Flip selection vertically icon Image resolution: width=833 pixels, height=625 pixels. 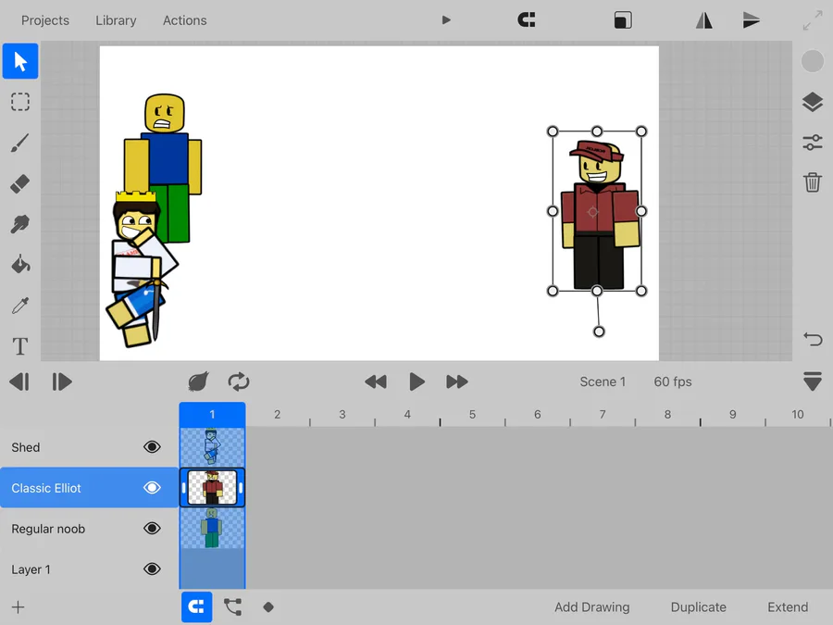pos(752,20)
